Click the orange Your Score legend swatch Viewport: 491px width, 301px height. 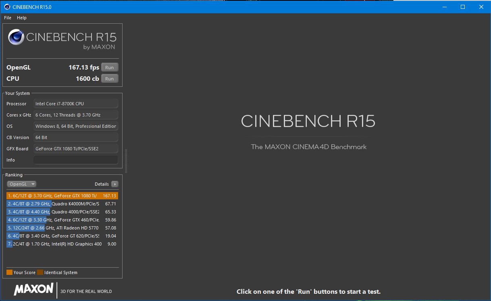[10, 272]
